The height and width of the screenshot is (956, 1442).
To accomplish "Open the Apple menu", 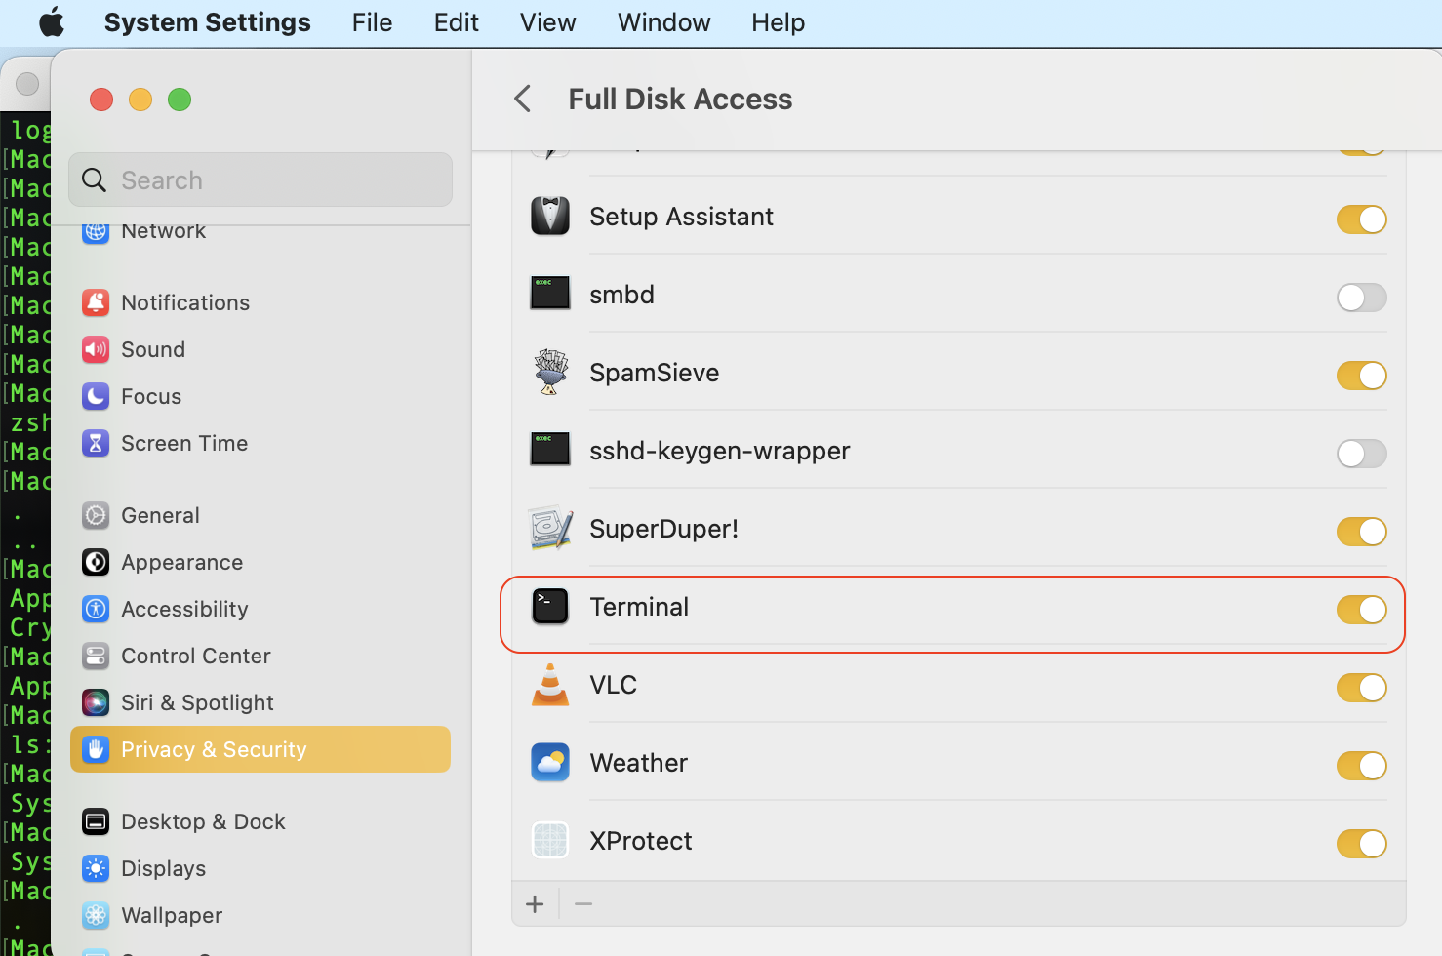I will (51, 21).
